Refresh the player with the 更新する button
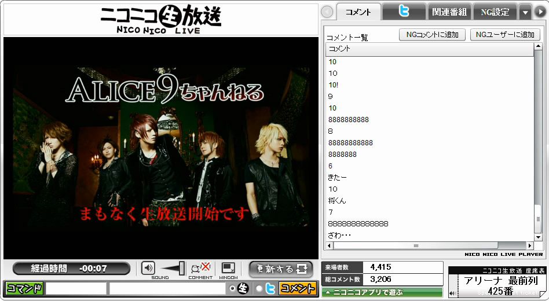Screen dimensions: 549x301 [281, 269]
